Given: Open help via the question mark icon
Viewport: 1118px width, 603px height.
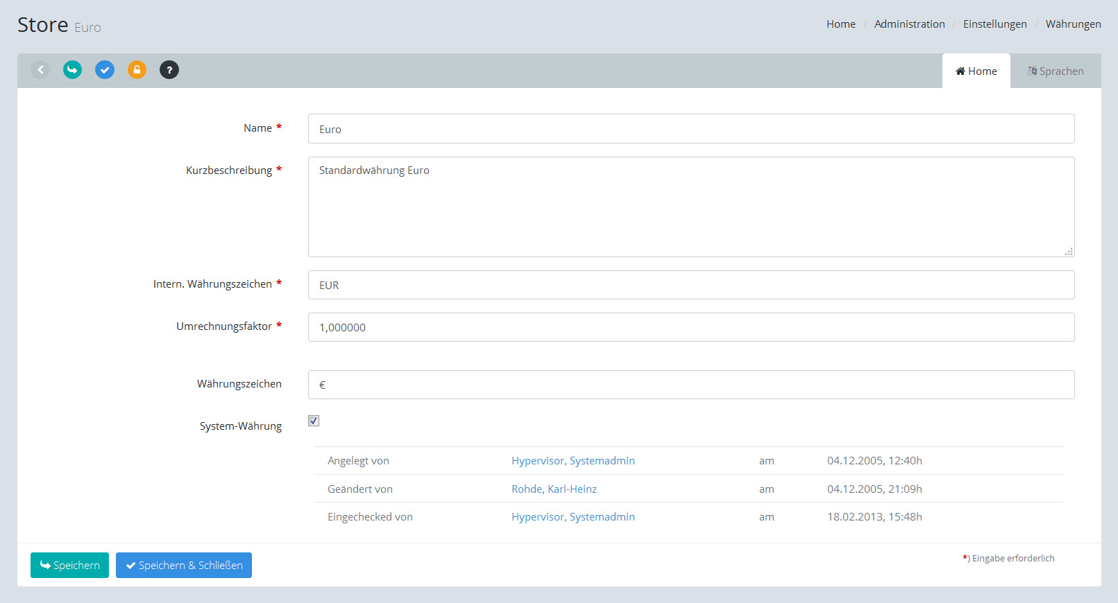Looking at the screenshot, I should pyautogui.click(x=169, y=70).
